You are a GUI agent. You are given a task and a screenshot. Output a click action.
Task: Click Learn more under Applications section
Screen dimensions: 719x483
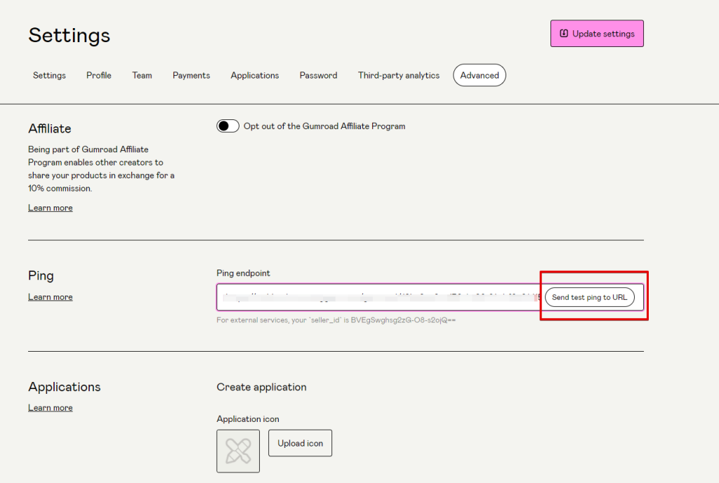[51, 408]
